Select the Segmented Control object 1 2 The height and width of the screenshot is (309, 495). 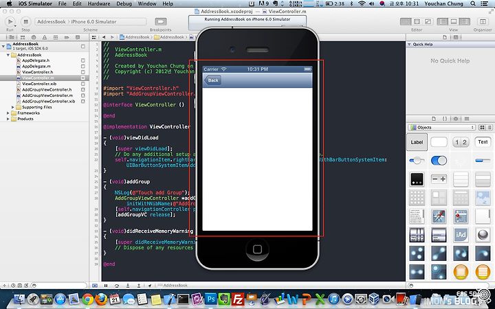pos(461,142)
